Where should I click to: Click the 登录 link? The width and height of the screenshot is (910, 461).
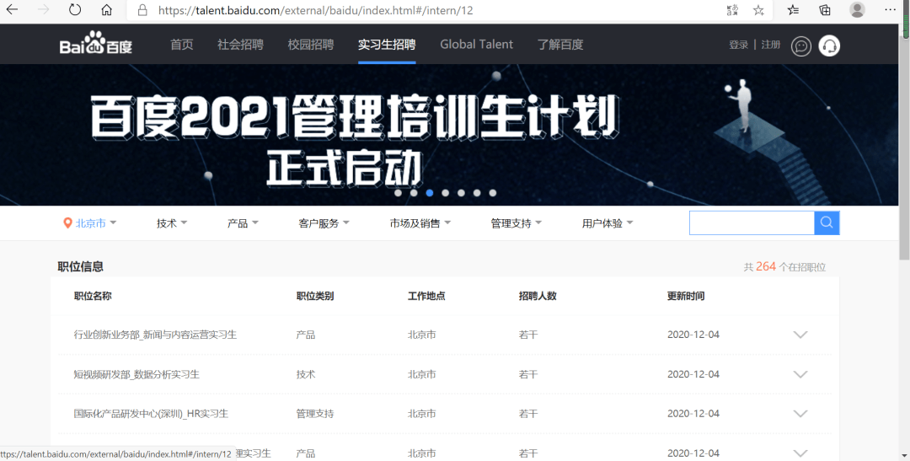click(738, 45)
